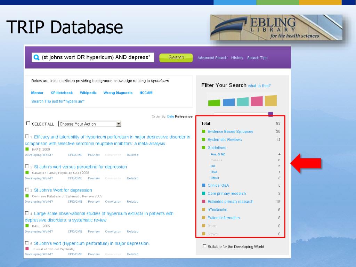The image size is (356, 267).
Task: Click Preview under result 3
Action: pos(94,202)
